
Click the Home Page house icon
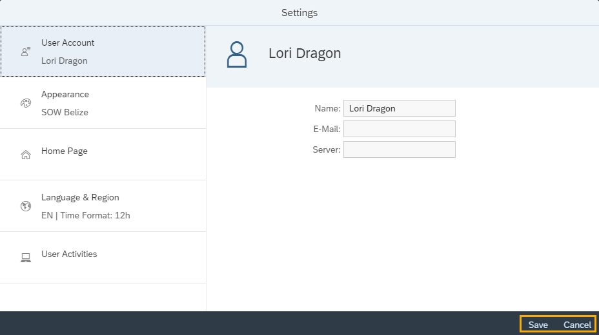(x=26, y=155)
